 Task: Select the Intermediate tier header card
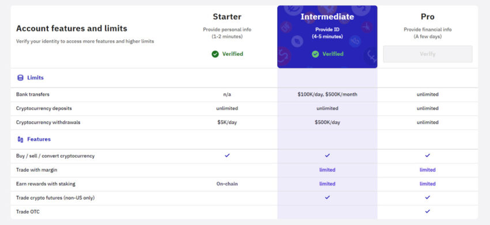pyautogui.click(x=327, y=36)
